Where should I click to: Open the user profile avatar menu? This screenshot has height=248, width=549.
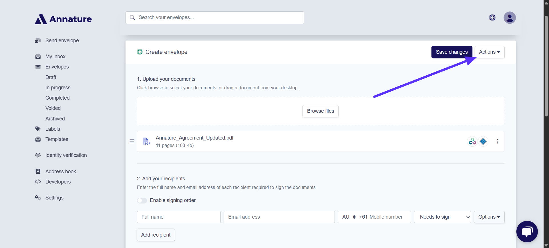(510, 18)
